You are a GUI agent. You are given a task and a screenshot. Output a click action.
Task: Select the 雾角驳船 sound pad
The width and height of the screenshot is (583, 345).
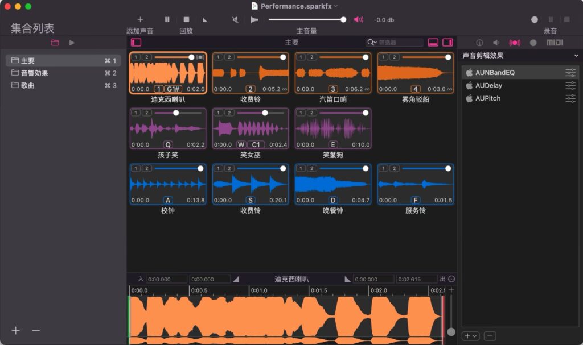[415, 73]
